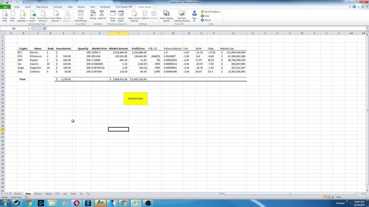Click the zoom out minus button

[345, 197]
